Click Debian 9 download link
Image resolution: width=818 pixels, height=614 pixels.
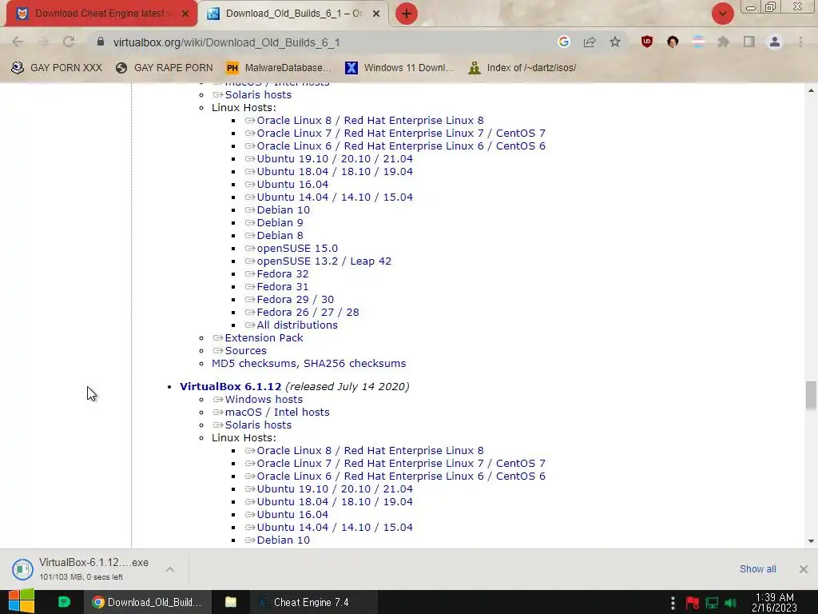[280, 222]
